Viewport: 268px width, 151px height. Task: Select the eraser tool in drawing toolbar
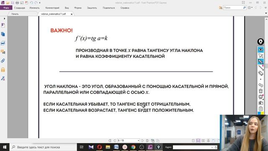coord(260,73)
